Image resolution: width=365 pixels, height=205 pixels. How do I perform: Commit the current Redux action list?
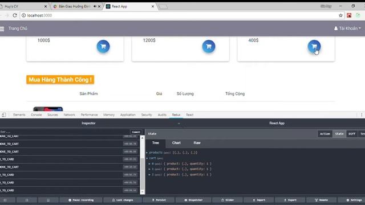coord(136,132)
